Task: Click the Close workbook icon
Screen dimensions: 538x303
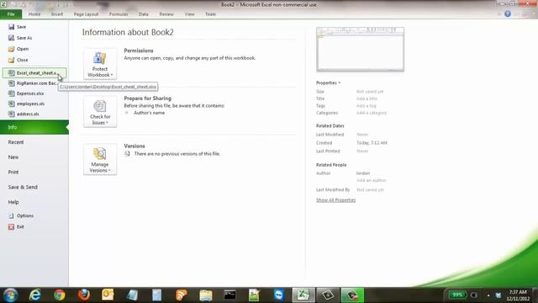Action: (x=11, y=60)
